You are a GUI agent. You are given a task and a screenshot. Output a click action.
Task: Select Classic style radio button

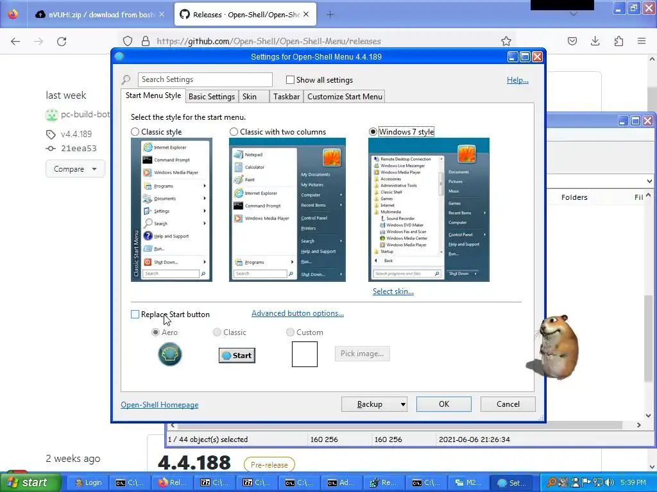(135, 132)
